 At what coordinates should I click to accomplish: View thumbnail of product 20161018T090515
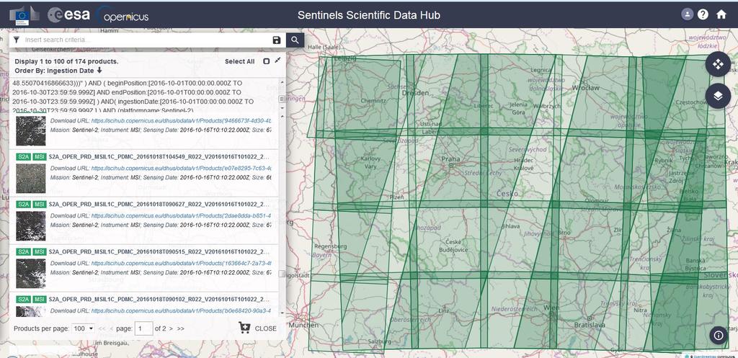point(31,274)
